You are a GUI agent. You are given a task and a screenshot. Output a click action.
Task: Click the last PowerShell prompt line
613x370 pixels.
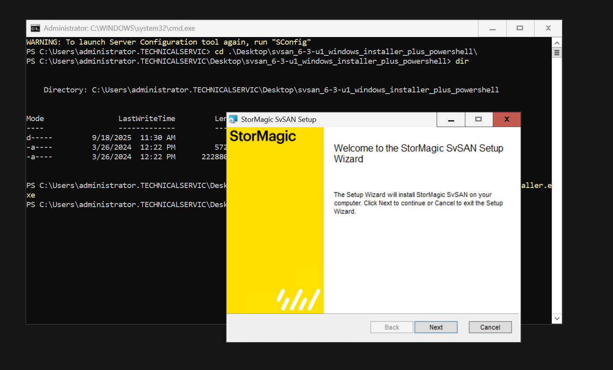pyautogui.click(x=126, y=205)
